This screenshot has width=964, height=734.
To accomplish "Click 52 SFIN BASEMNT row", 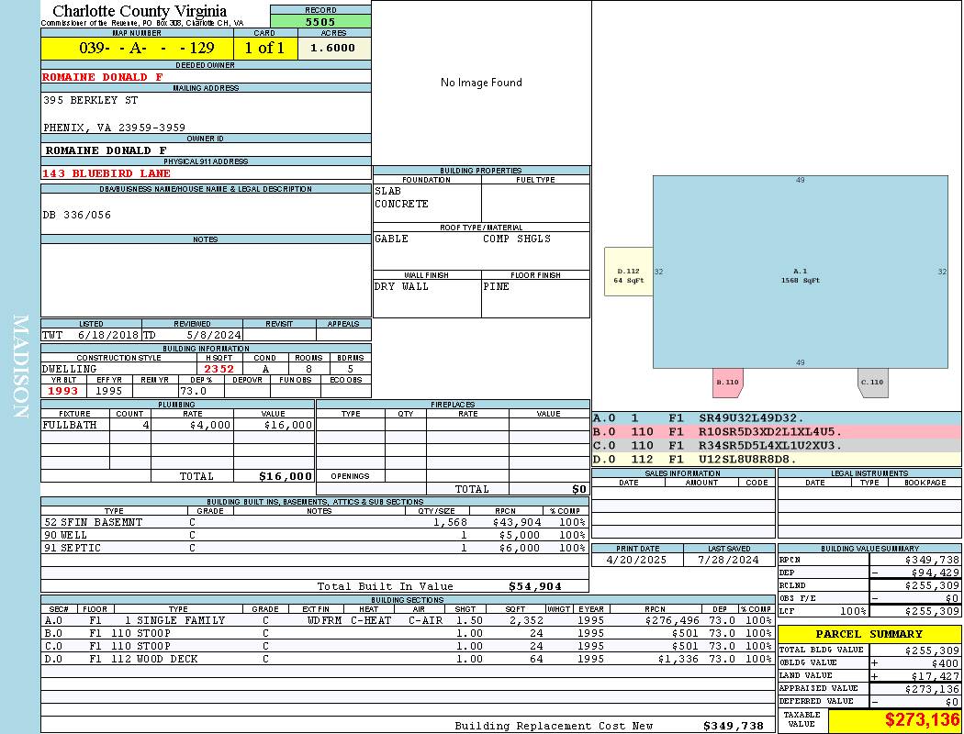I will pyautogui.click(x=314, y=523).
